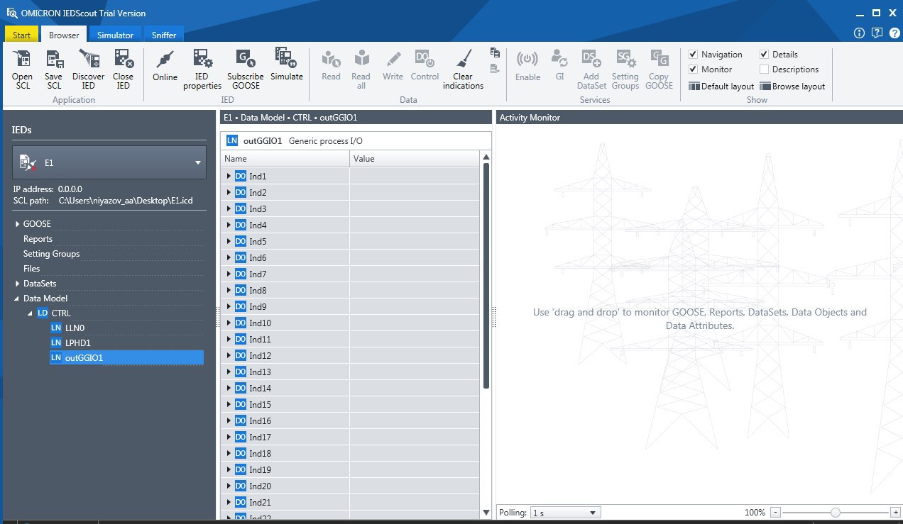
Task: Click zoom in plus button
Action: click(x=895, y=512)
